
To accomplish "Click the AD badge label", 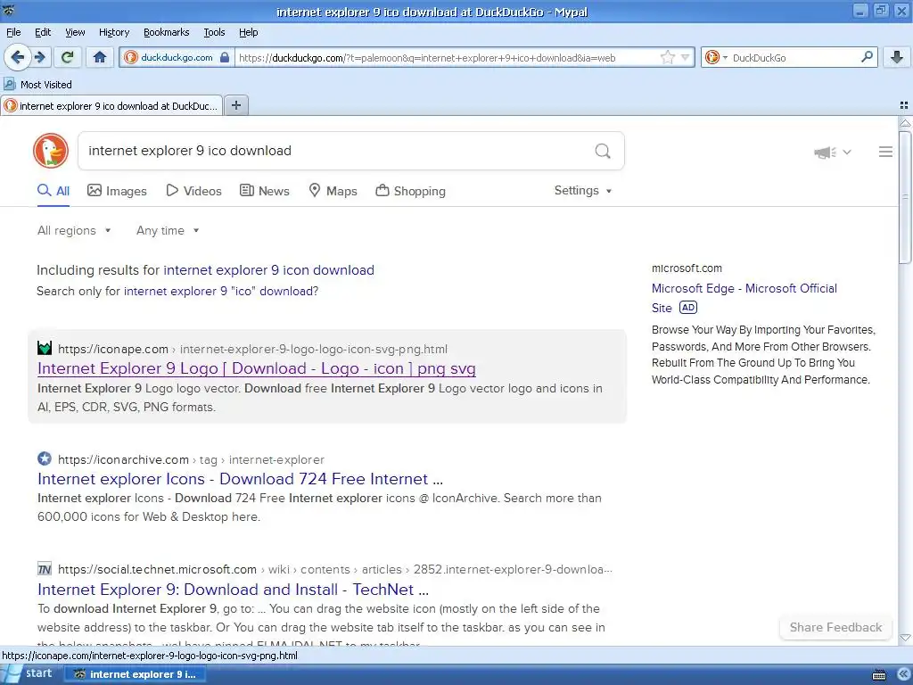I will point(688,308).
